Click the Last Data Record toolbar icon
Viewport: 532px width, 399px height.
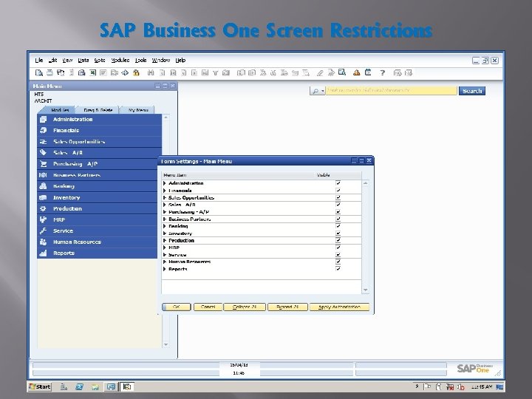click(x=205, y=72)
